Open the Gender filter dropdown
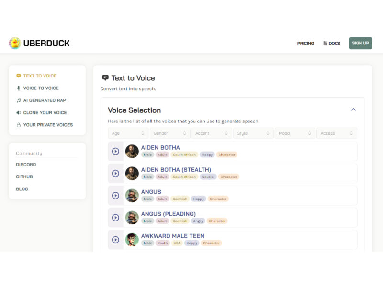The image size is (383, 287). (169, 133)
